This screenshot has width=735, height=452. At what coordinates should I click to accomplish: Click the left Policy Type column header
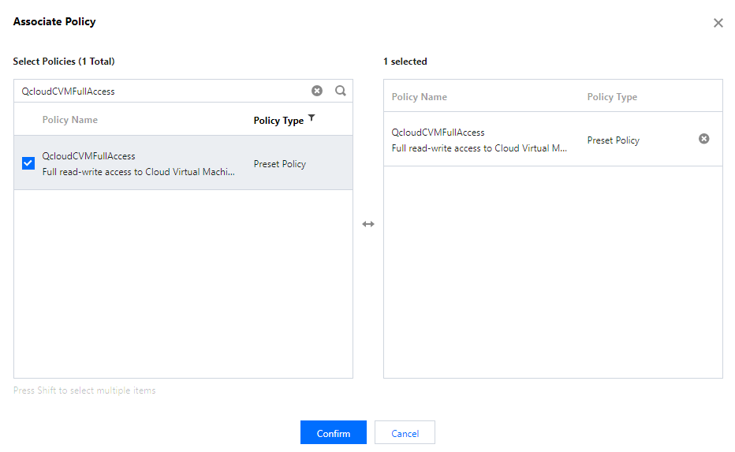click(278, 121)
